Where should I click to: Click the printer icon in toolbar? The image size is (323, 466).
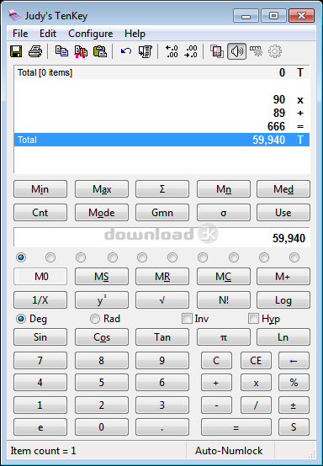[x=35, y=51]
